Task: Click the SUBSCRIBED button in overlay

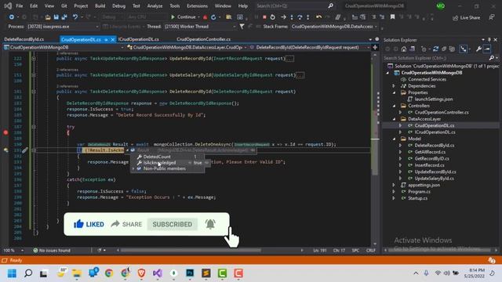Action: click(173, 225)
